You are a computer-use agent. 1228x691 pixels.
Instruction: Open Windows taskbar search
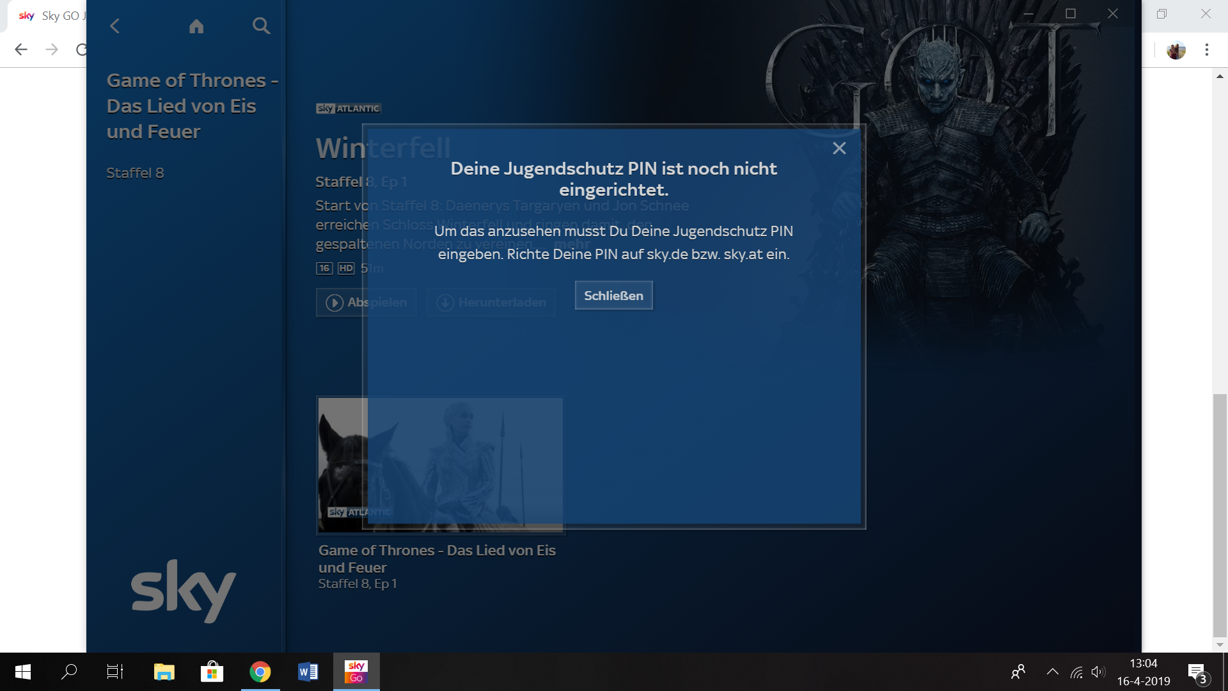69,672
